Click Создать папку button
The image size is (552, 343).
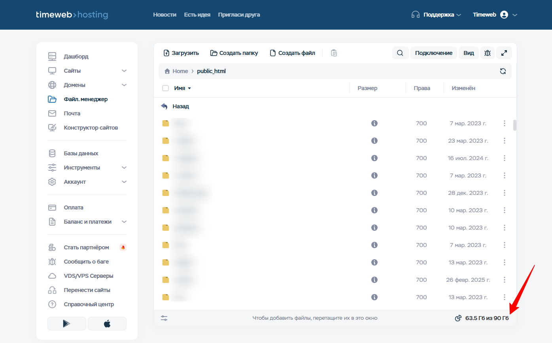pos(234,53)
